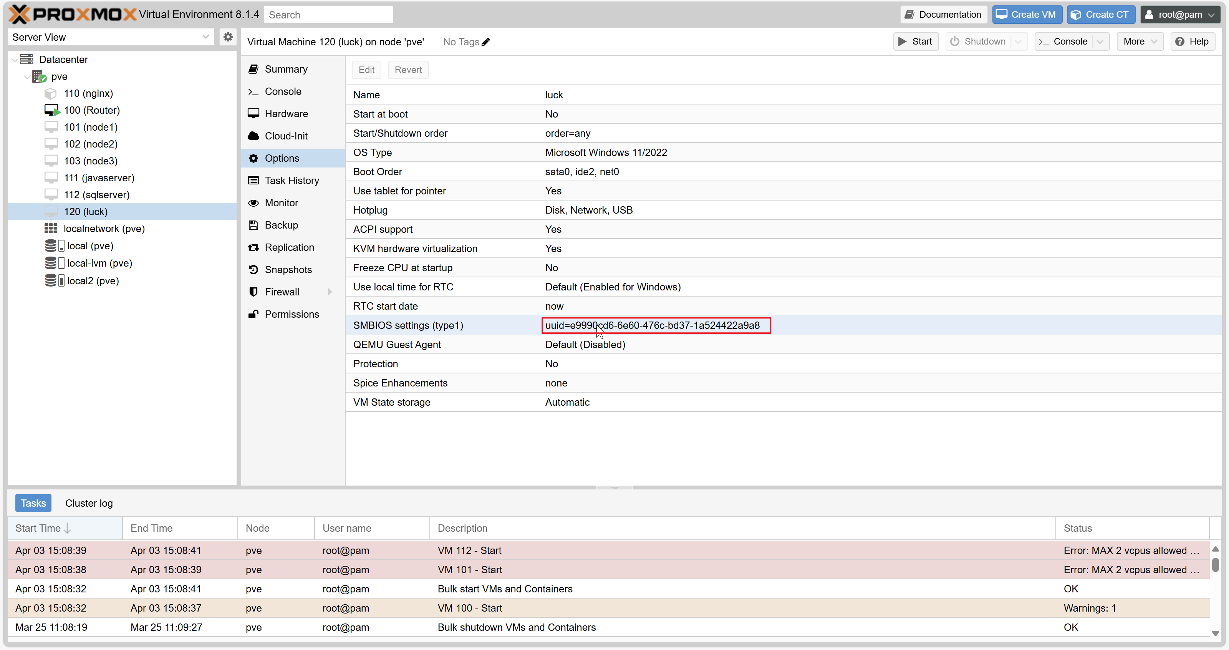Viewport: 1229px width, 650px height.
Task: Expand the Shutdown dropdown arrow
Action: (x=1018, y=41)
